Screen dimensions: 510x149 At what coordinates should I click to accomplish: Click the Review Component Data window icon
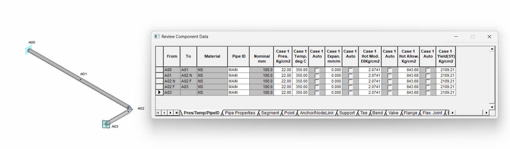(x=157, y=36)
